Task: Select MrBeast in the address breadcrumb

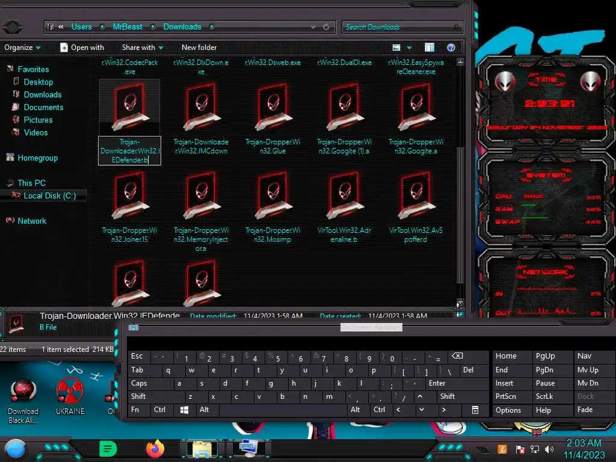Action: point(128,26)
